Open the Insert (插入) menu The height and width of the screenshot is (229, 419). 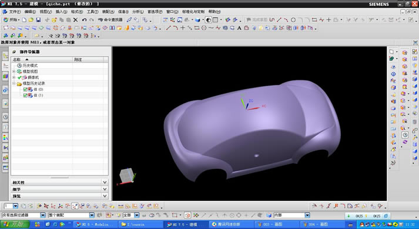(x=61, y=12)
